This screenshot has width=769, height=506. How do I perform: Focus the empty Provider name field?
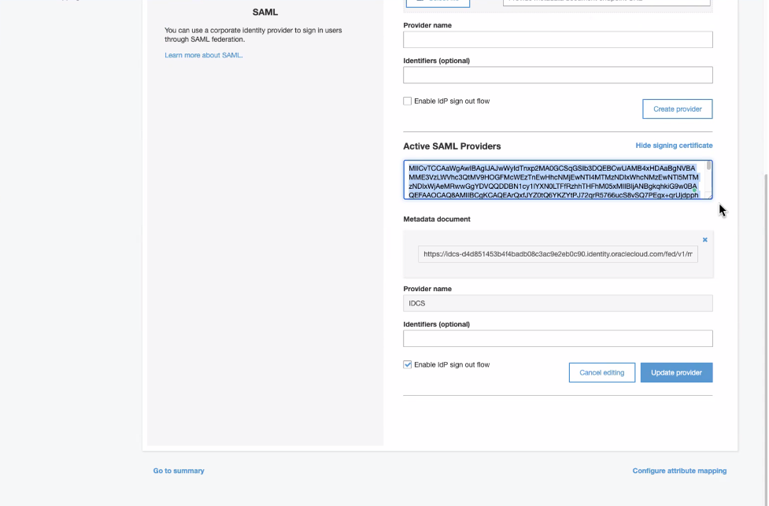pyautogui.click(x=557, y=39)
